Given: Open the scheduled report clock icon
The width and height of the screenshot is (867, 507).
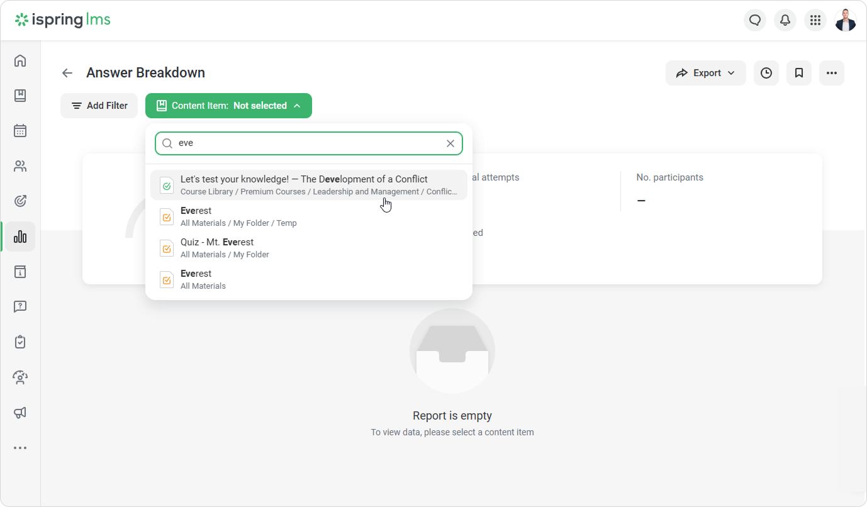Looking at the screenshot, I should tap(766, 73).
